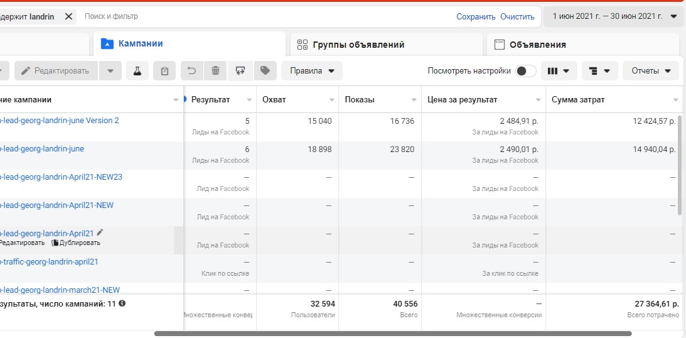Click the trash delete icon

(215, 71)
